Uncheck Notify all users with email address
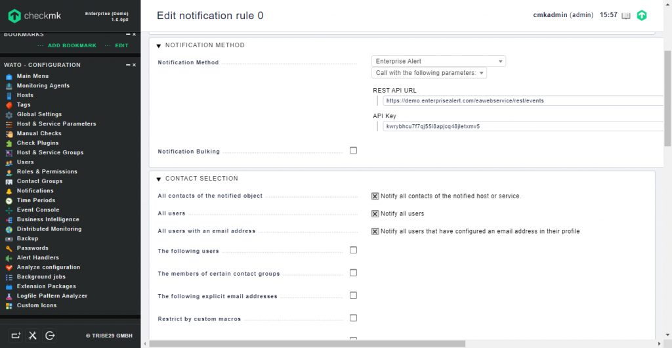Screen dimensions: 672x348 tap(375, 231)
